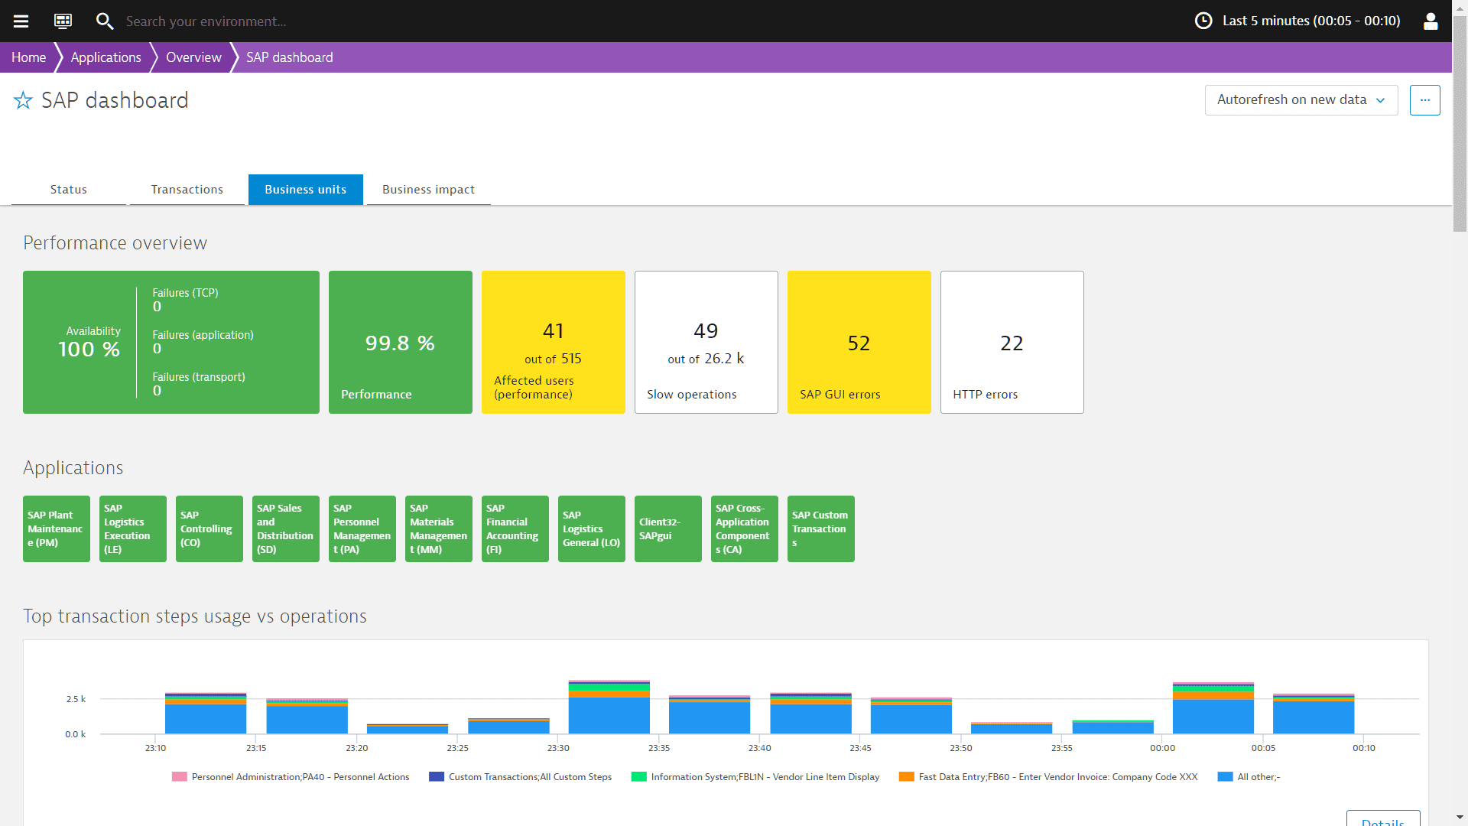Open SAP Logistics General (LO) tile
The height and width of the screenshot is (826, 1468).
tap(592, 528)
